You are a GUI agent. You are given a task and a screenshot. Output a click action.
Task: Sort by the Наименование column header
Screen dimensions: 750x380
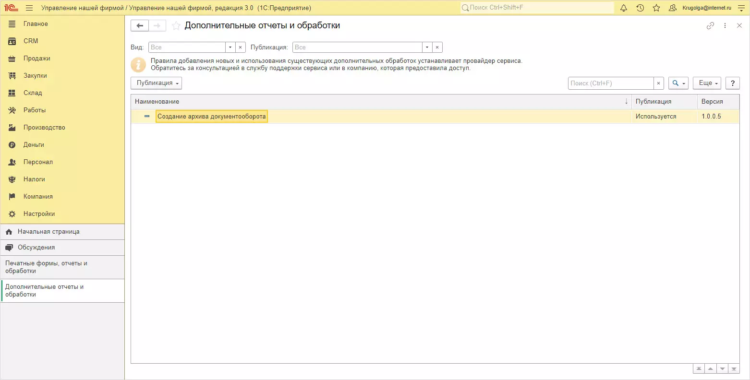pyautogui.click(x=381, y=102)
